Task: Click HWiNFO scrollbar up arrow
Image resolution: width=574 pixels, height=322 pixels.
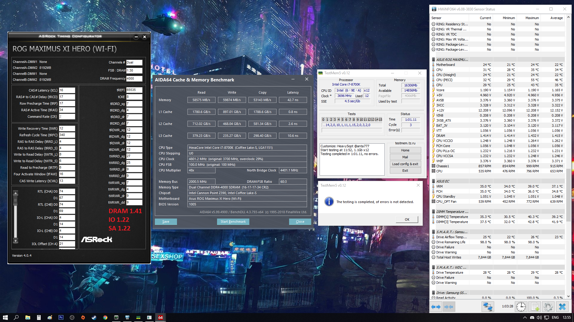Action: pyautogui.click(x=568, y=17)
